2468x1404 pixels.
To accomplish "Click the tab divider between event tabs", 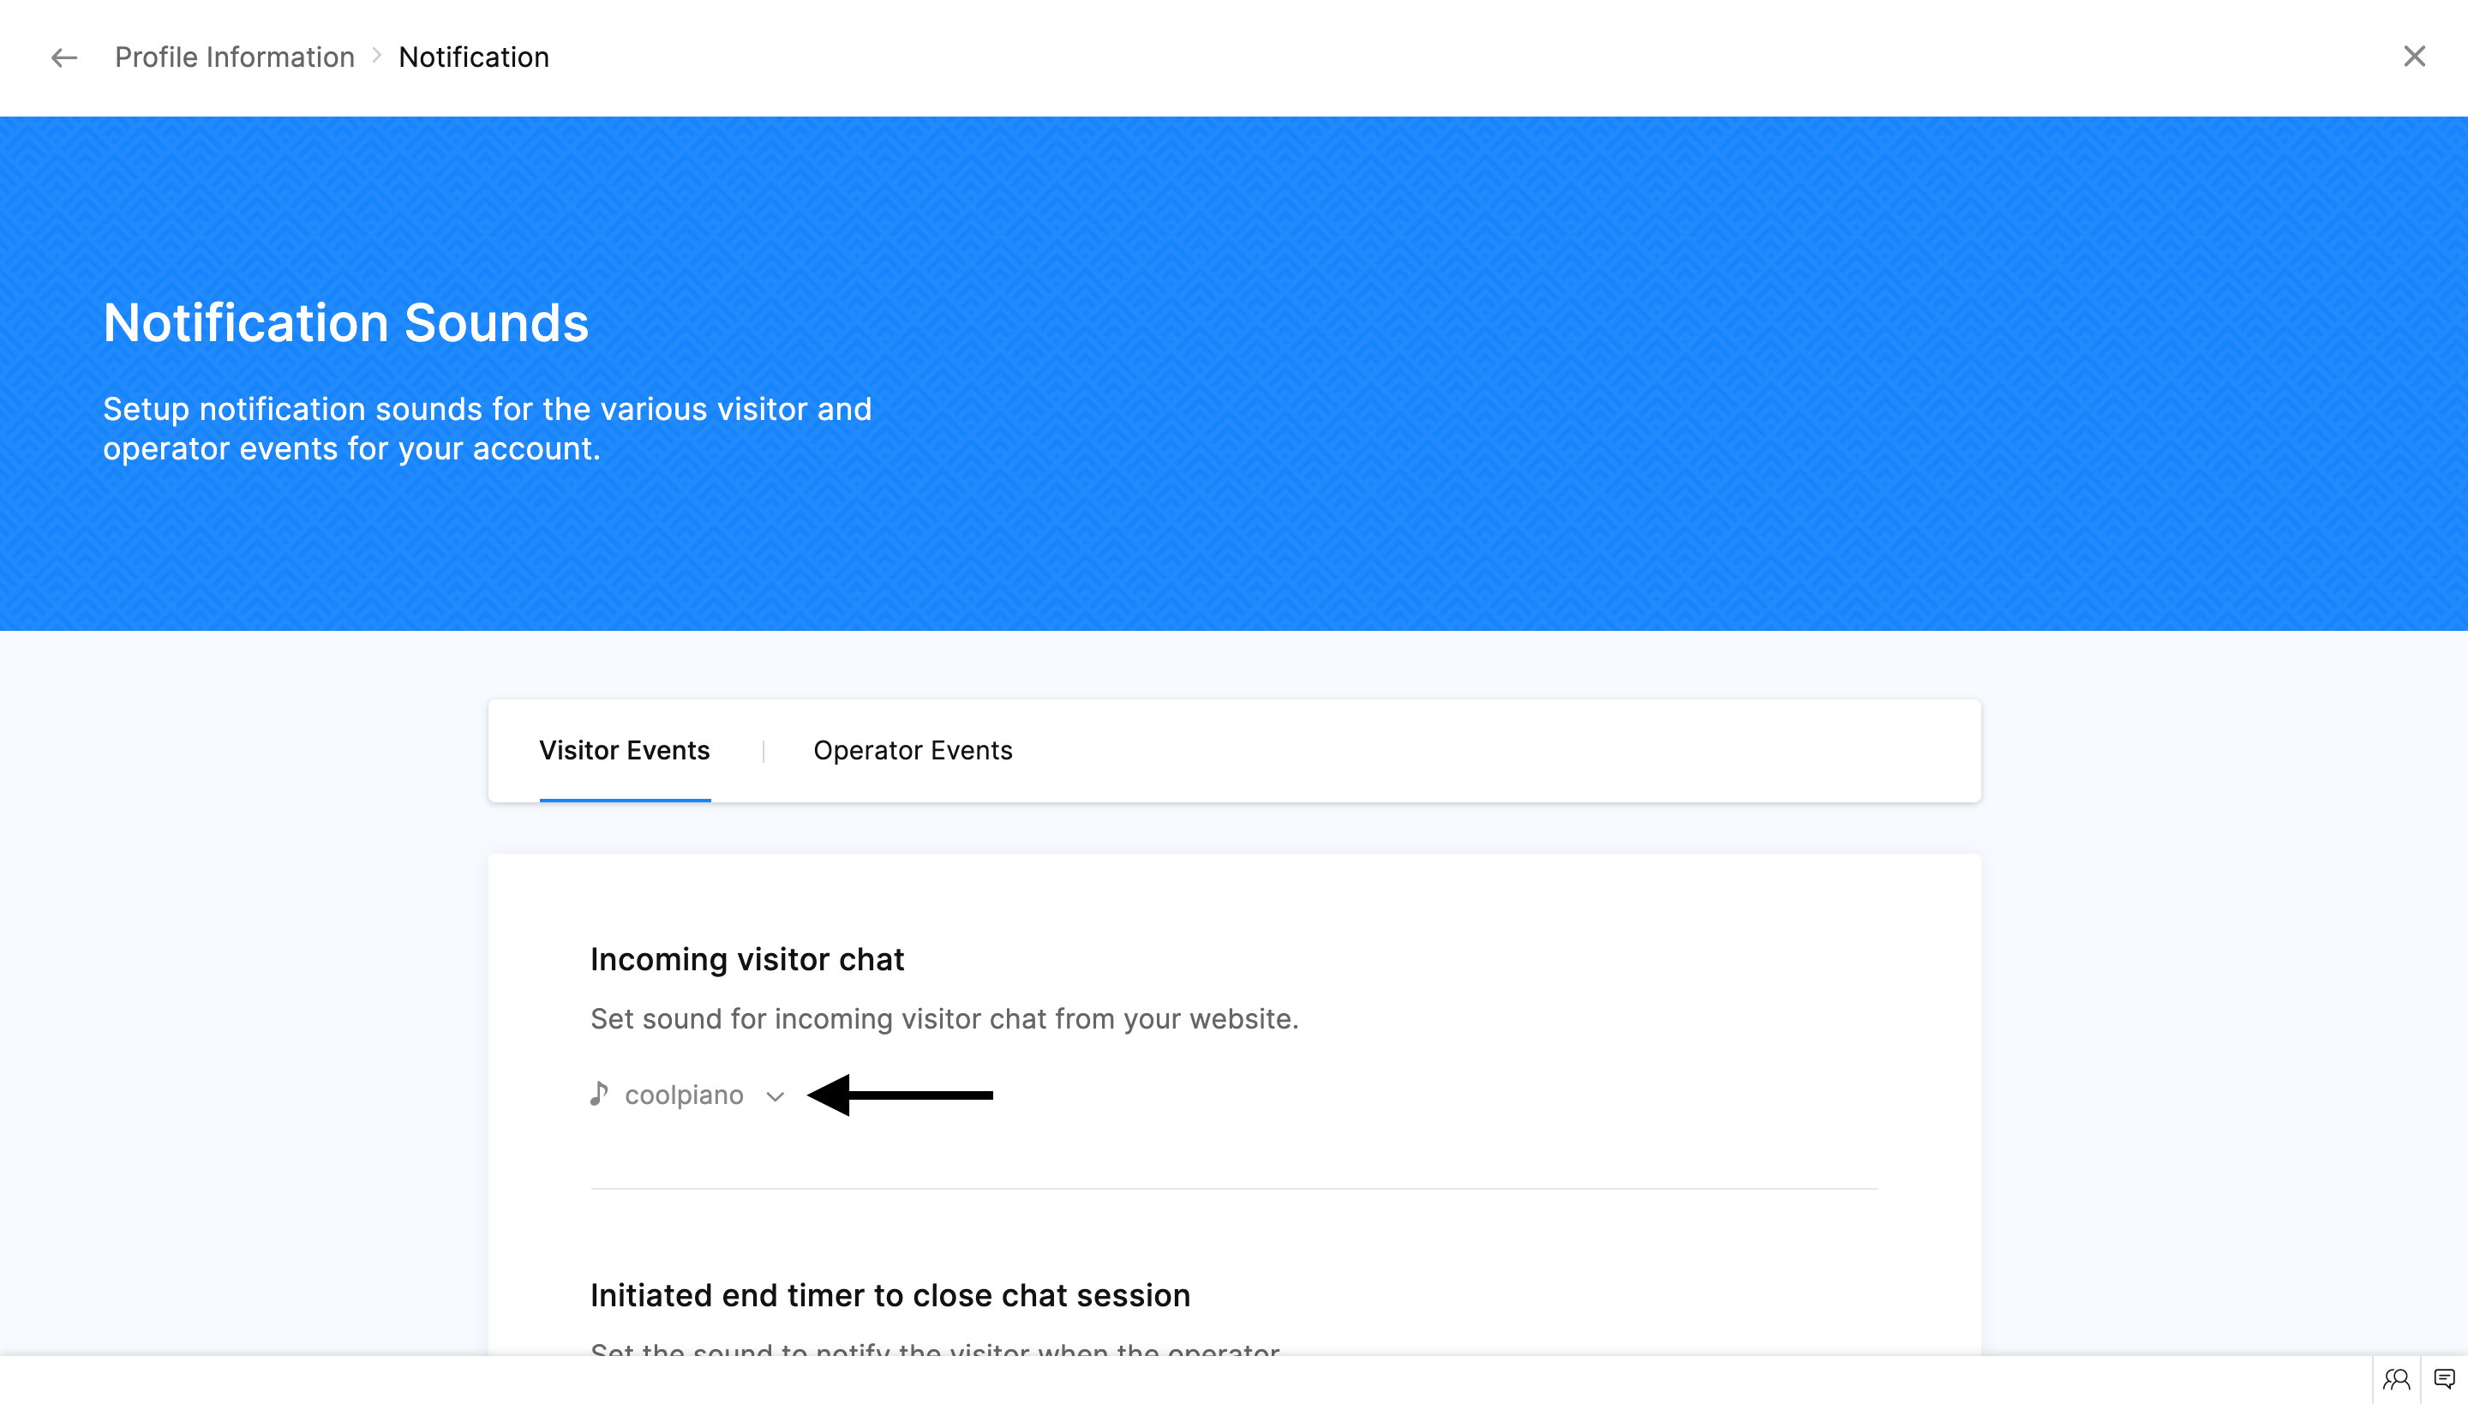I will [763, 751].
